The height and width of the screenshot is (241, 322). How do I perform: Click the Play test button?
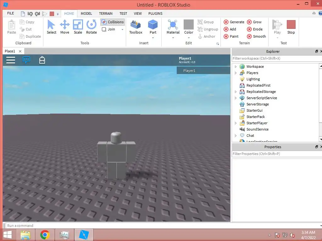pyautogui.click(x=277, y=27)
